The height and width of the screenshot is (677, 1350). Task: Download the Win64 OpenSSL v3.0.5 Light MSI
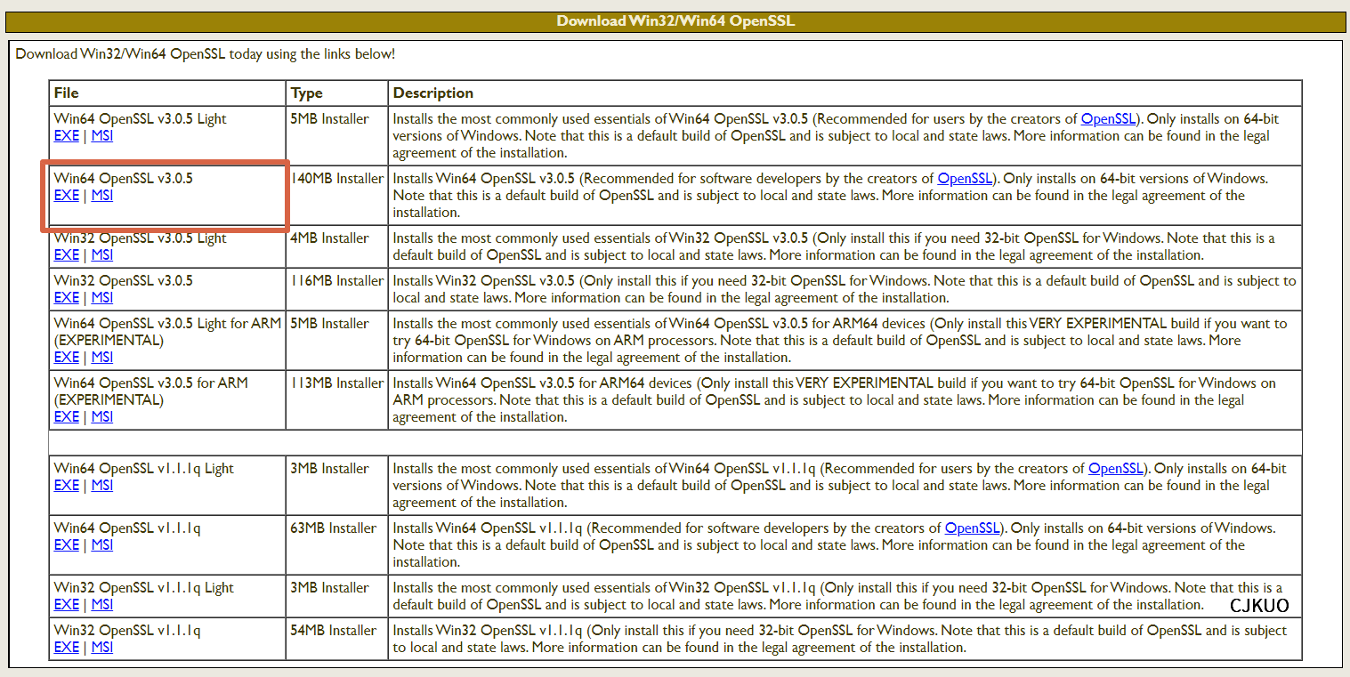tap(102, 136)
